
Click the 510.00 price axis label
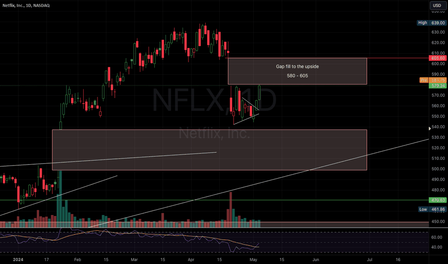coord(438,158)
